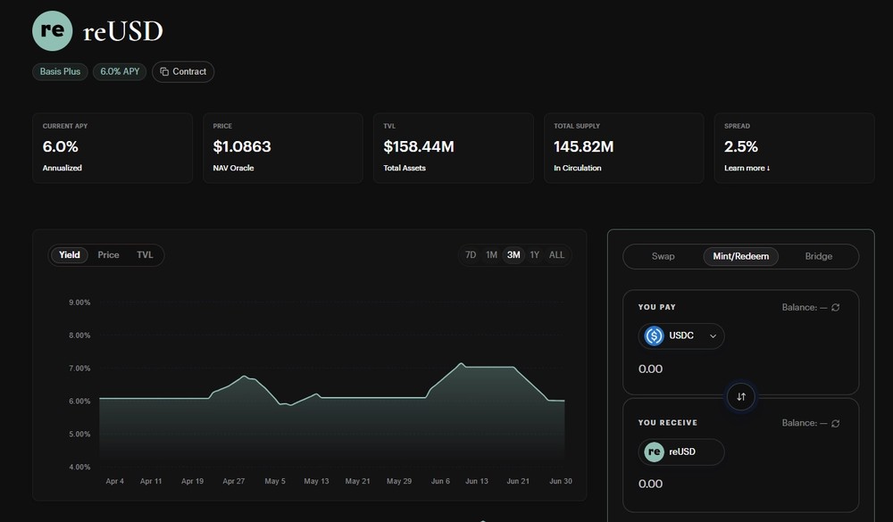
Task: Switch chart to Yield view
Action: pyautogui.click(x=70, y=255)
